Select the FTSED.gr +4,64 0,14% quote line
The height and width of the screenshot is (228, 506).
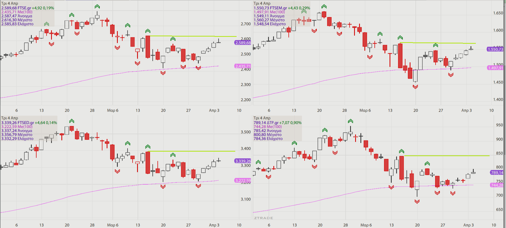coord(29,123)
